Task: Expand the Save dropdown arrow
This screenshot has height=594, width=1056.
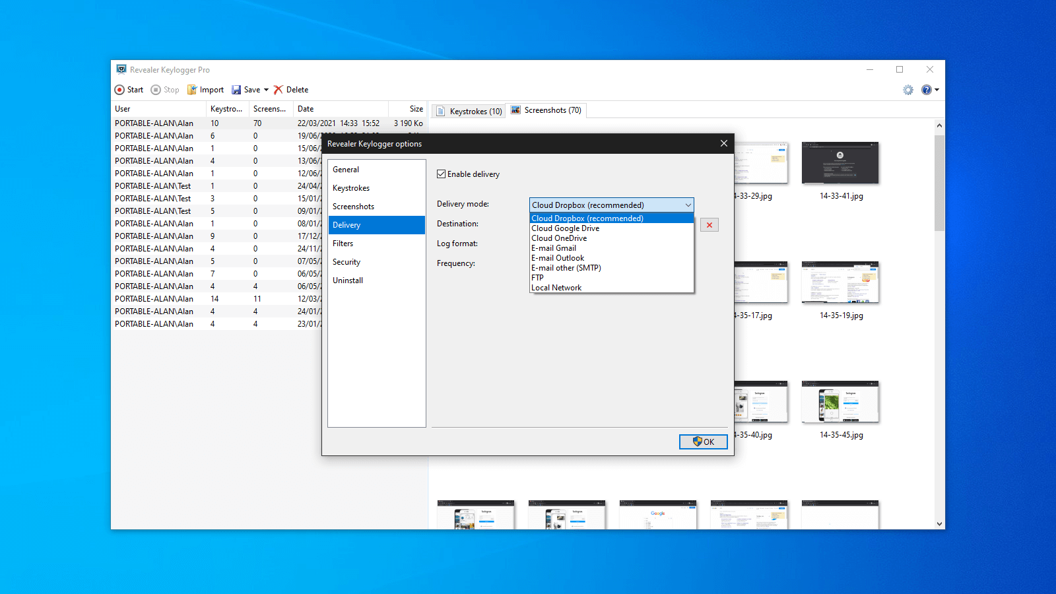Action: point(266,90)
